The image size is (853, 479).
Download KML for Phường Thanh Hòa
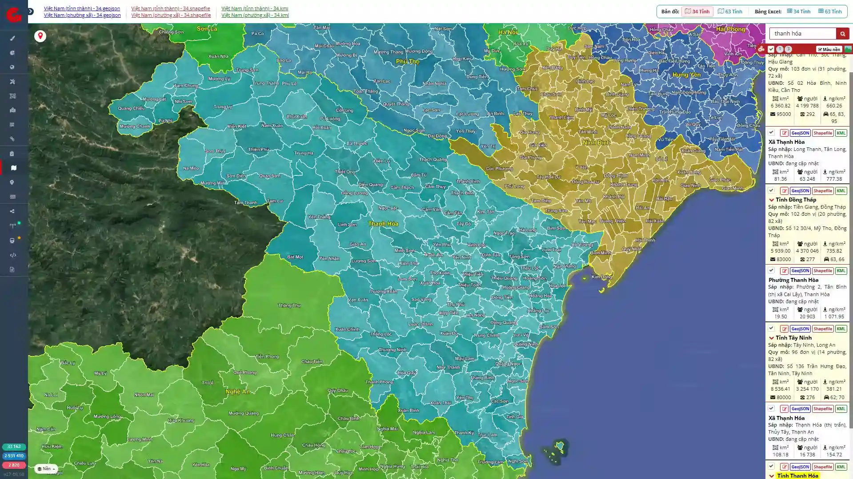[x=841, y=271]
